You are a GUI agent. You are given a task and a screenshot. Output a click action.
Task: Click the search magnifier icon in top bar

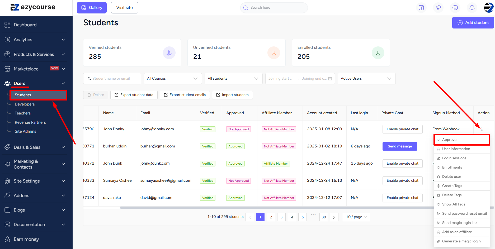click(x=246, y=8)
